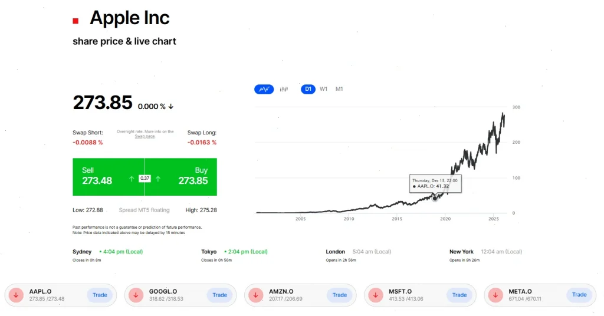Switch to line chart view
The width and height of the screenshot is (604, 316).
(264, 89)
